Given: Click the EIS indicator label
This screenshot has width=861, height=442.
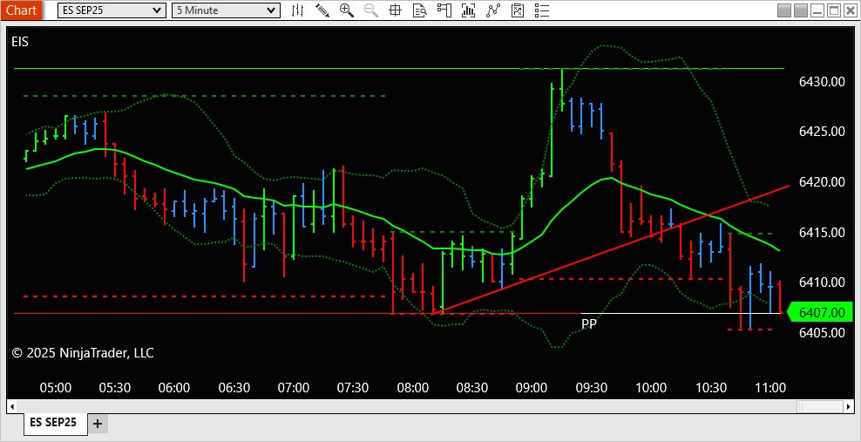Looking at the screenshot, I should coord(20,42).
